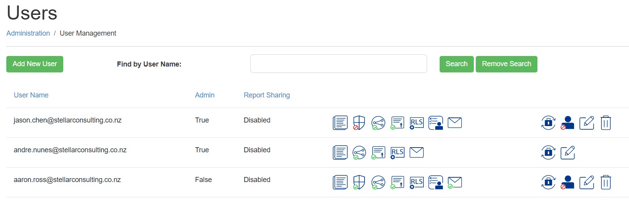Click share icon in andre.nunes row

pyautogui.click(x=359, y=153)
